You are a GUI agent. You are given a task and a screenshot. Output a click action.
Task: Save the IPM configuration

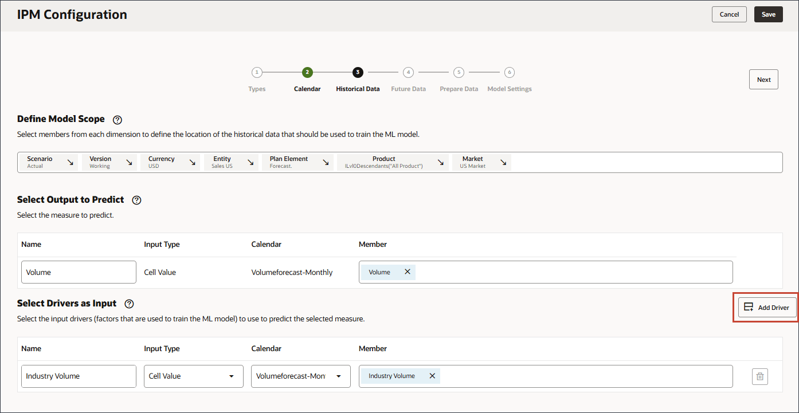point(769,14)
